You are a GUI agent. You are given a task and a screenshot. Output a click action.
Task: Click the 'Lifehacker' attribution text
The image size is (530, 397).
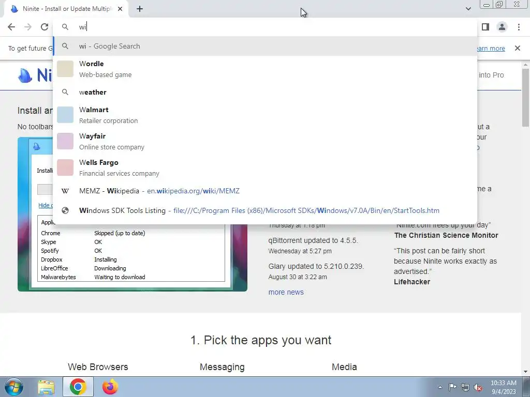pos(412,282)
